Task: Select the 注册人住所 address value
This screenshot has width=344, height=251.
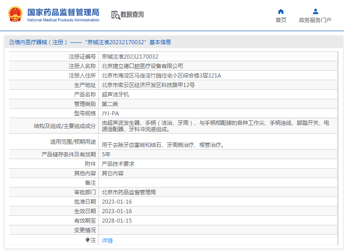Action: click(x=161, y=76)
